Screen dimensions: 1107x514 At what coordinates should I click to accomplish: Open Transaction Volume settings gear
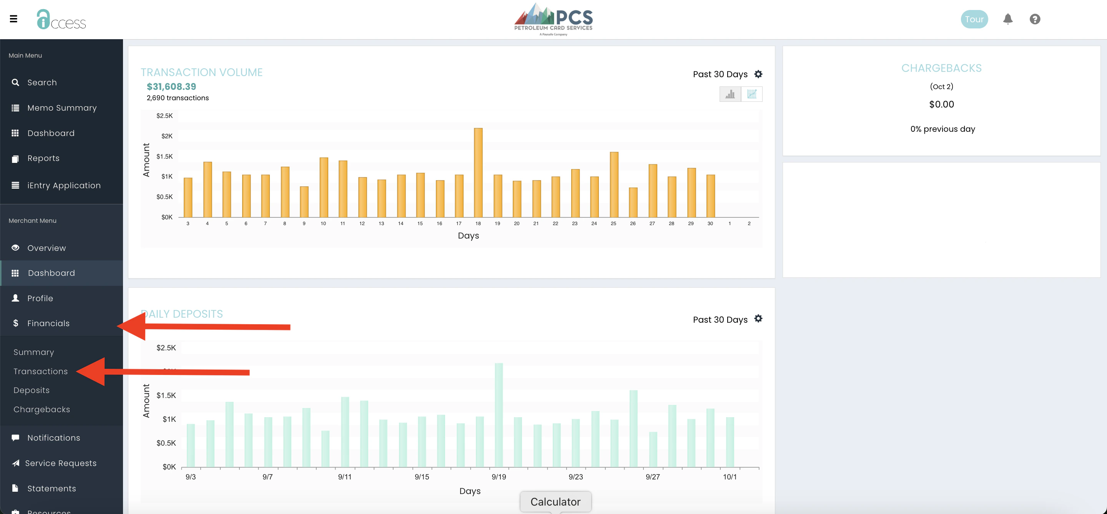coord(758,74)
